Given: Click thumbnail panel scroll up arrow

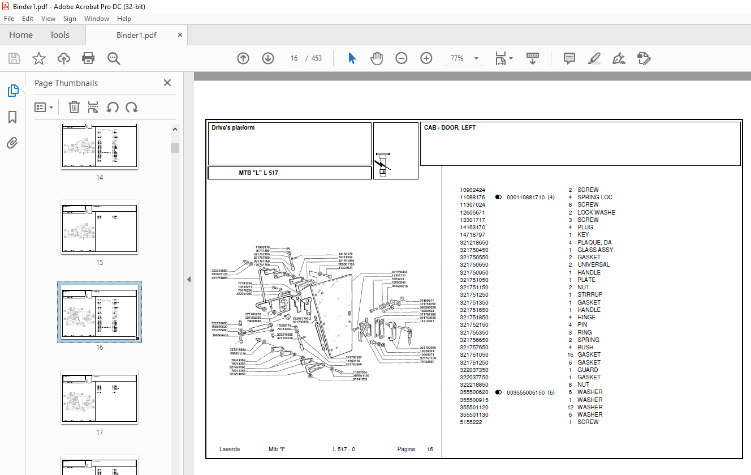Looking at the screenshot, I should pyautogui.click(x=175, y=129).
